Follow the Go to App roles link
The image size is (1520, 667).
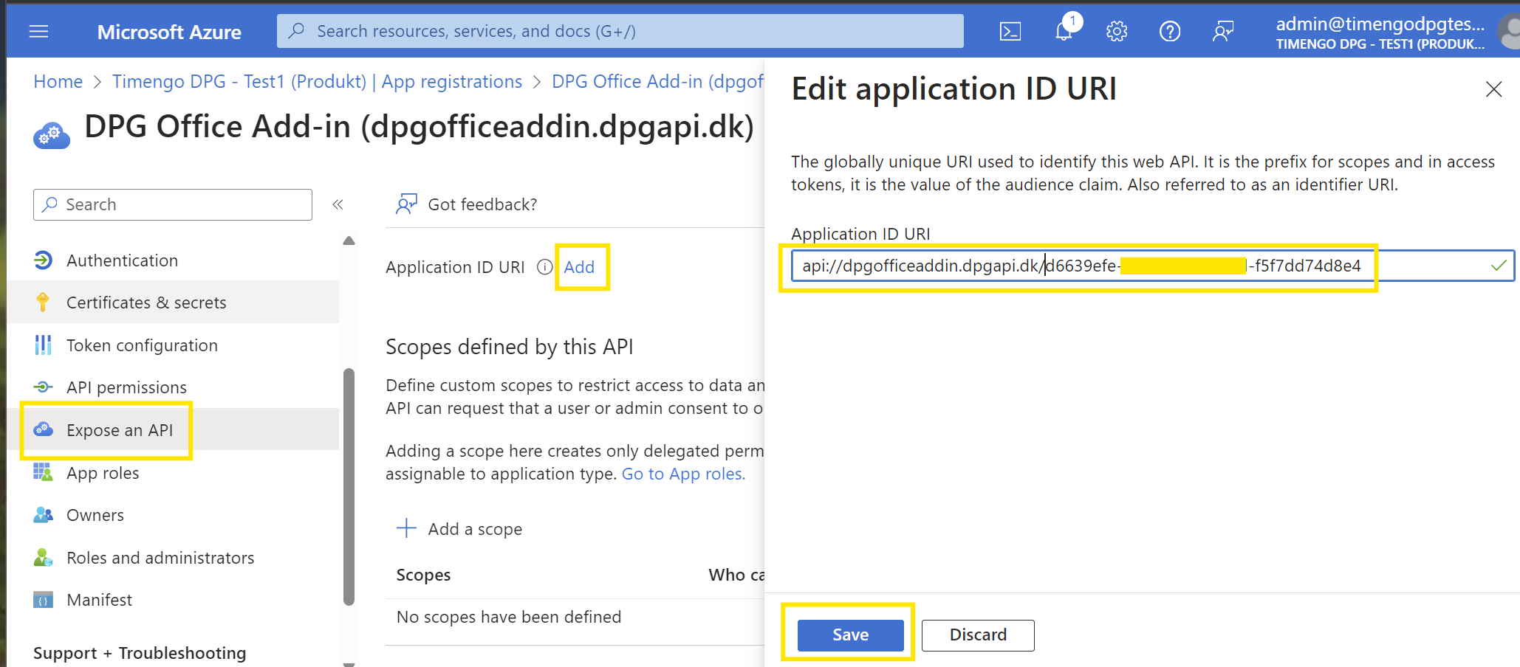coord(683,474)
